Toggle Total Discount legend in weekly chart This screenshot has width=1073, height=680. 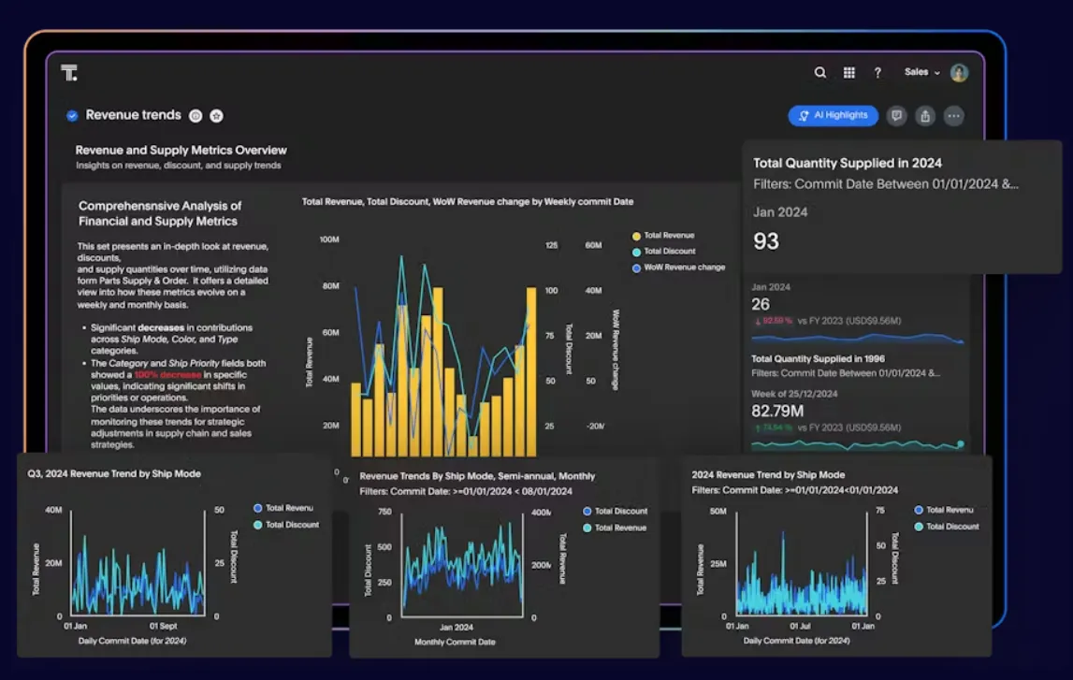click(664, 251)
